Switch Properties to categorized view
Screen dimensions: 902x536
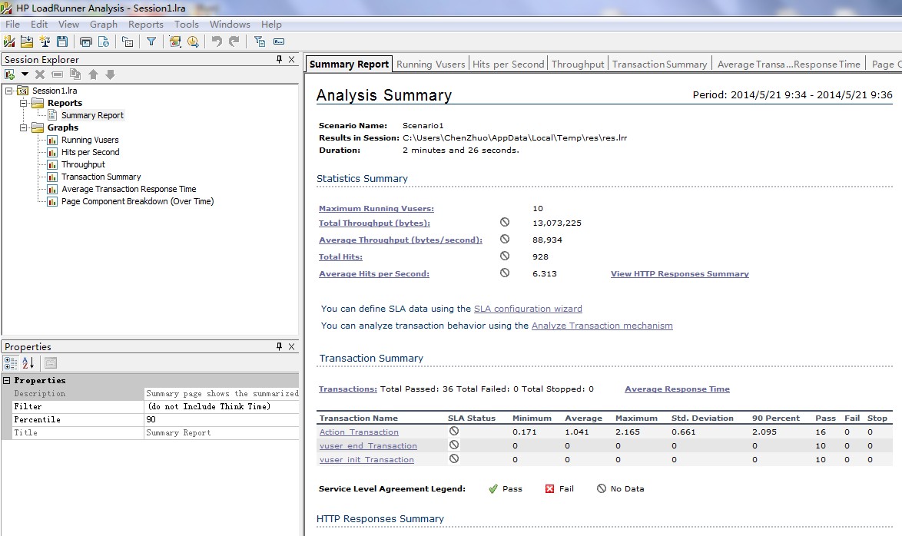pos(10,363)
